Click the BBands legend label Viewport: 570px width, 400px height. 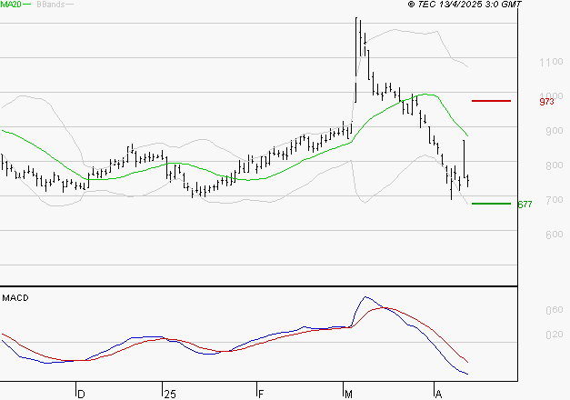pos(51,5)
